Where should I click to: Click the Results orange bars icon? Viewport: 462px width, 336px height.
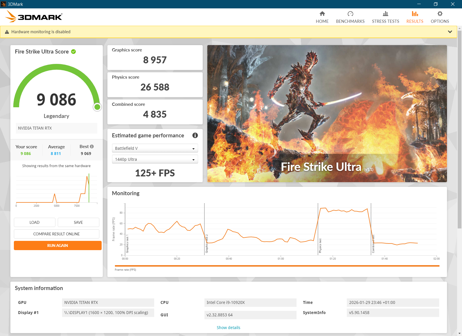coord(415,14)
